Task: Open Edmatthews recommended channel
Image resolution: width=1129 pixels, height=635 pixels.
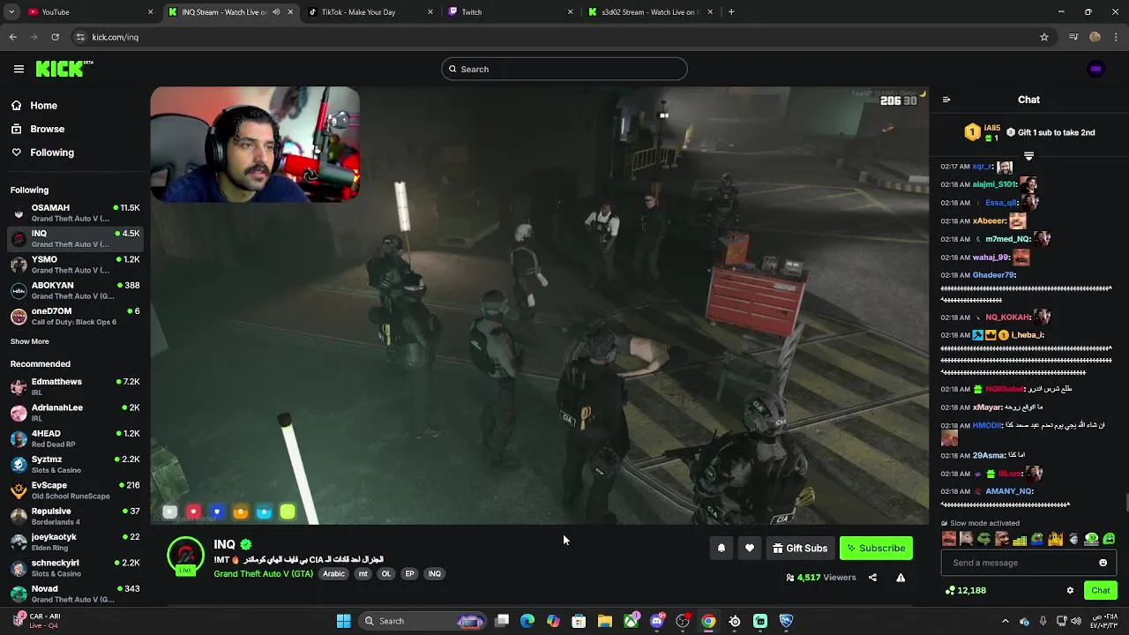Action: click(75, 386)
